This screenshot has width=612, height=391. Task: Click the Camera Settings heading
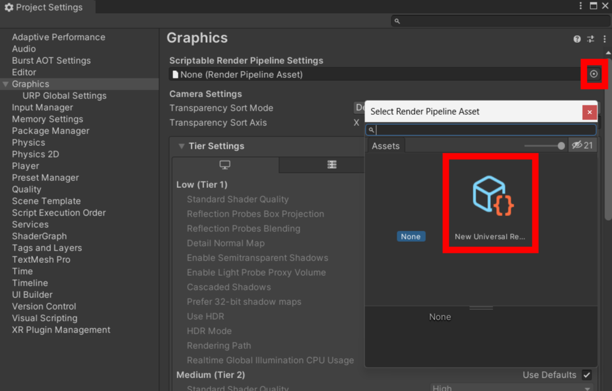(206, 94)
